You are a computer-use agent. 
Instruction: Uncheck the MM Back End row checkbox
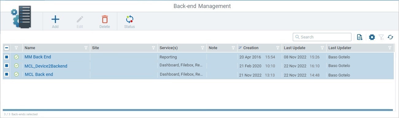(7, 57)
